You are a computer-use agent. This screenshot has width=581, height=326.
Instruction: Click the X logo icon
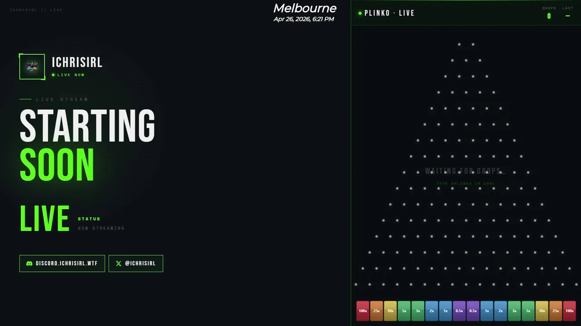[118, 264]
